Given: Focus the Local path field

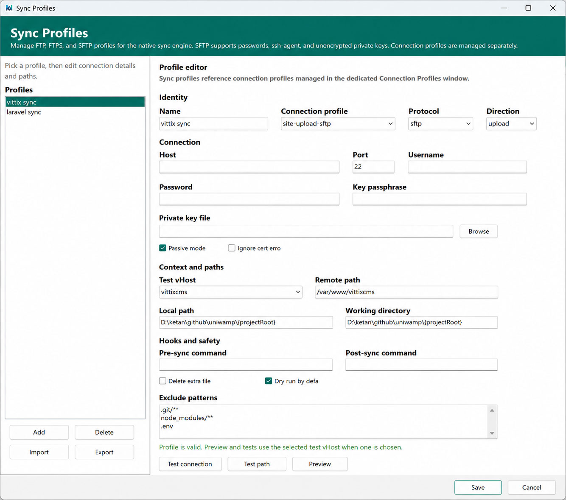Looking at the screenshot, I should pos(246,322).
